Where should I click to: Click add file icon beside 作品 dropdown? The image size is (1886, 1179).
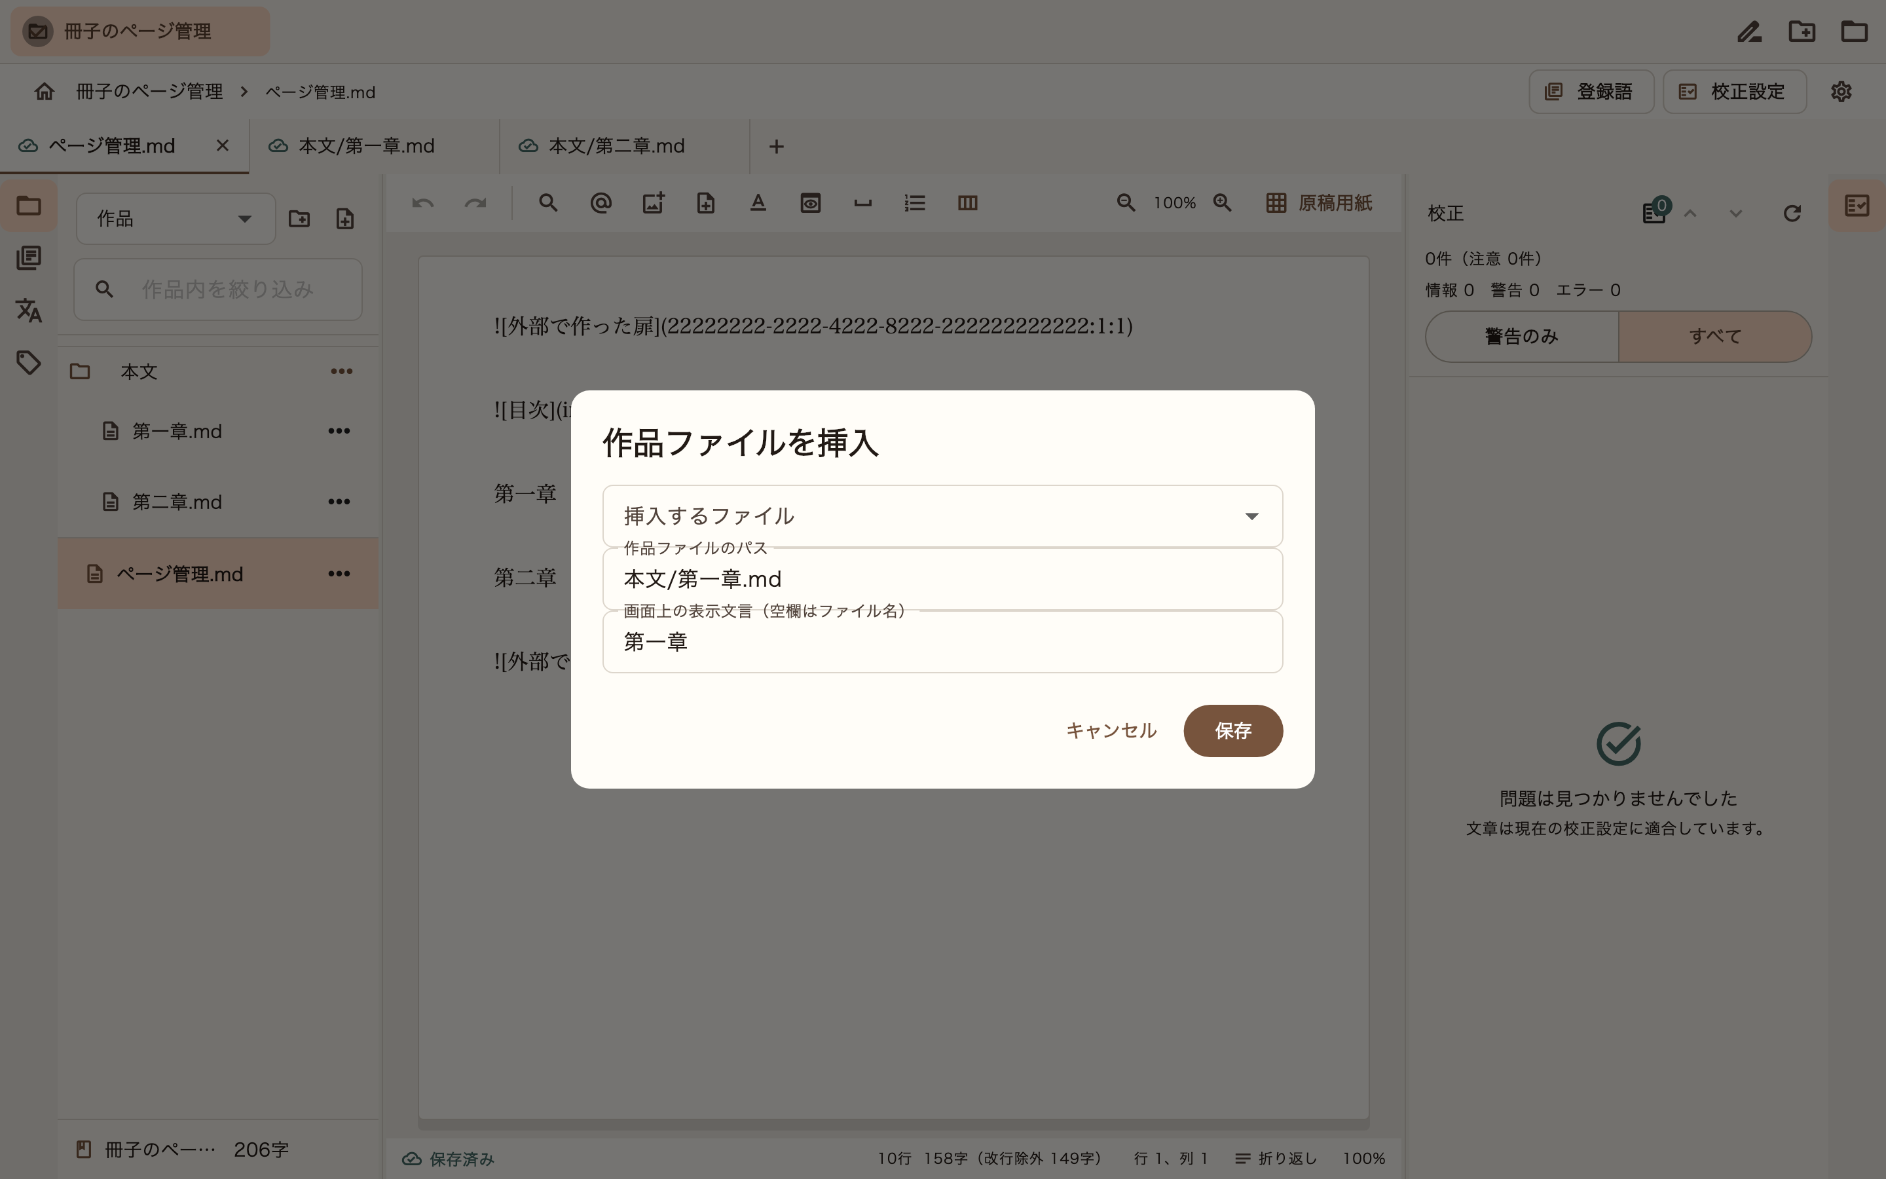click(345, 219)
